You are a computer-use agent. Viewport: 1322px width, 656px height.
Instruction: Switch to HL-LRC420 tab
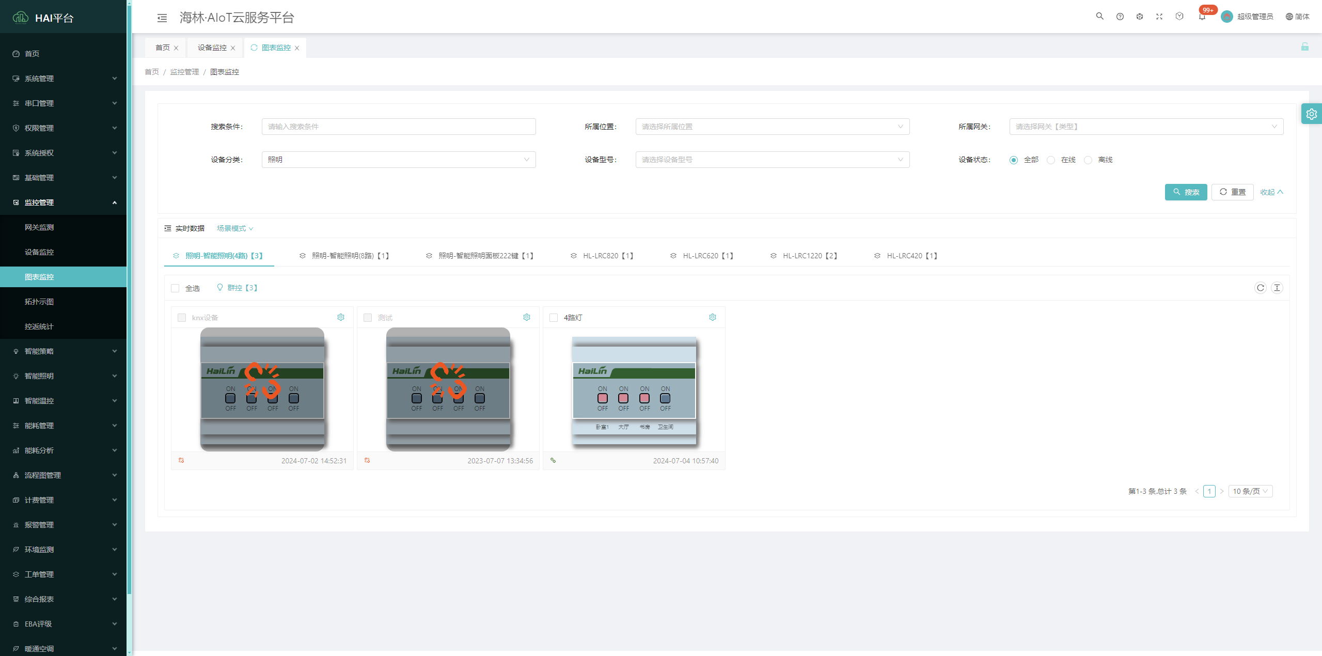906,256
